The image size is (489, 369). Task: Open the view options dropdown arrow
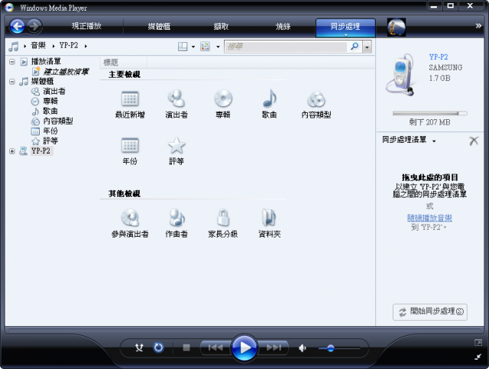point(218,47)
